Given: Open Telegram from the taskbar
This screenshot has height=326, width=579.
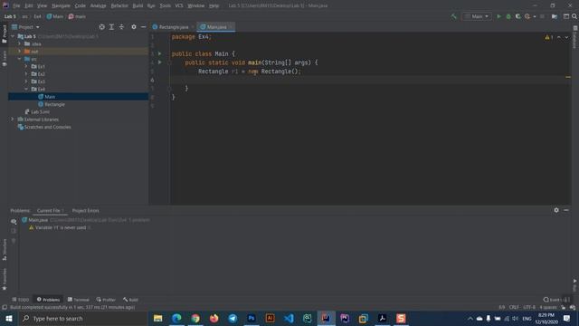Looking at the screenshot, I should click(x=233, y=318).
